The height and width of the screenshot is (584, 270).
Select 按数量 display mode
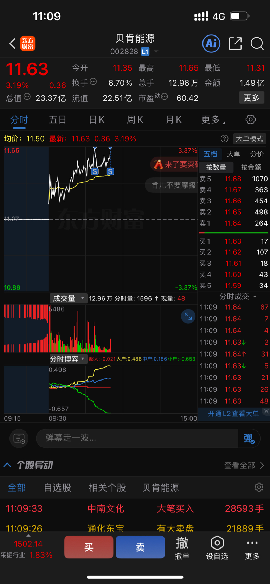click(x=216, y=167)
